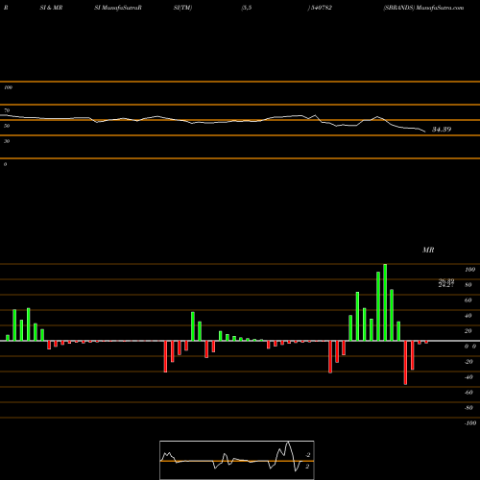Open the mini oscillator thumbnail chart
The image size is (480, 480).
pos(237,460)
